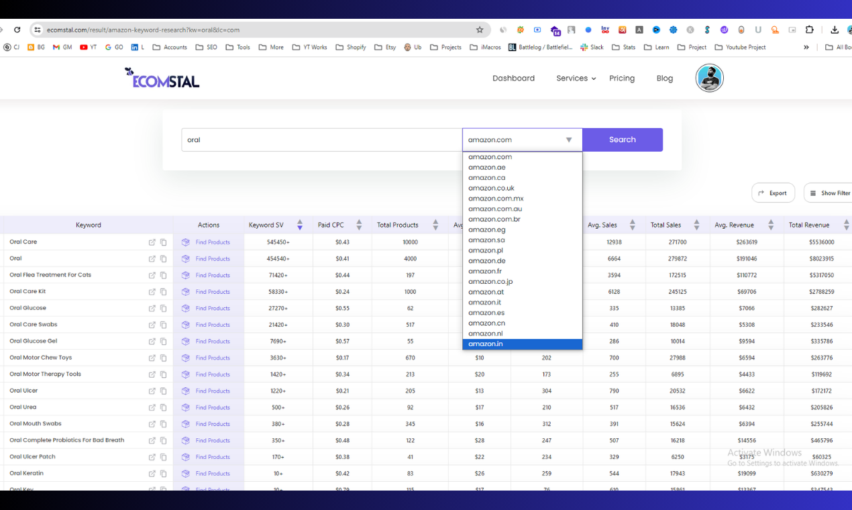Click the Show Filter button
This screenshot has width=852, height=510.
click(x=829, y=193)
